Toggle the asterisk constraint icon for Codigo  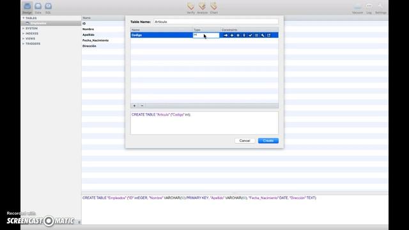click(238, 35)
